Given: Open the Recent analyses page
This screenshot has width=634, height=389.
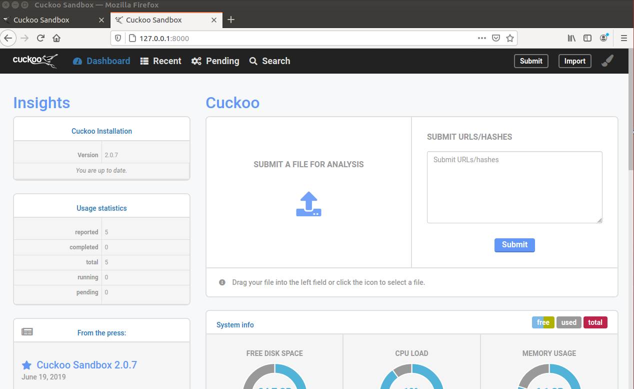Looking at the screenshot, I should 160,61.
